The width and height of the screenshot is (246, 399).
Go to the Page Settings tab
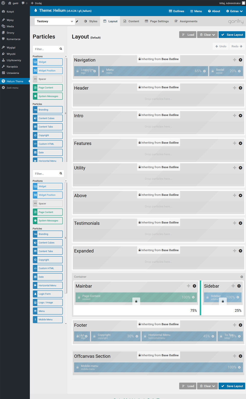click(157, 21)
